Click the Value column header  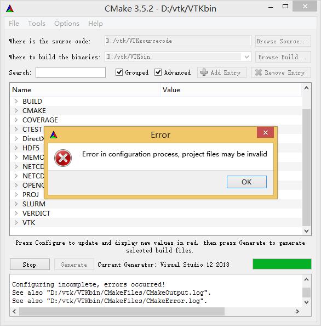(231, 90)
